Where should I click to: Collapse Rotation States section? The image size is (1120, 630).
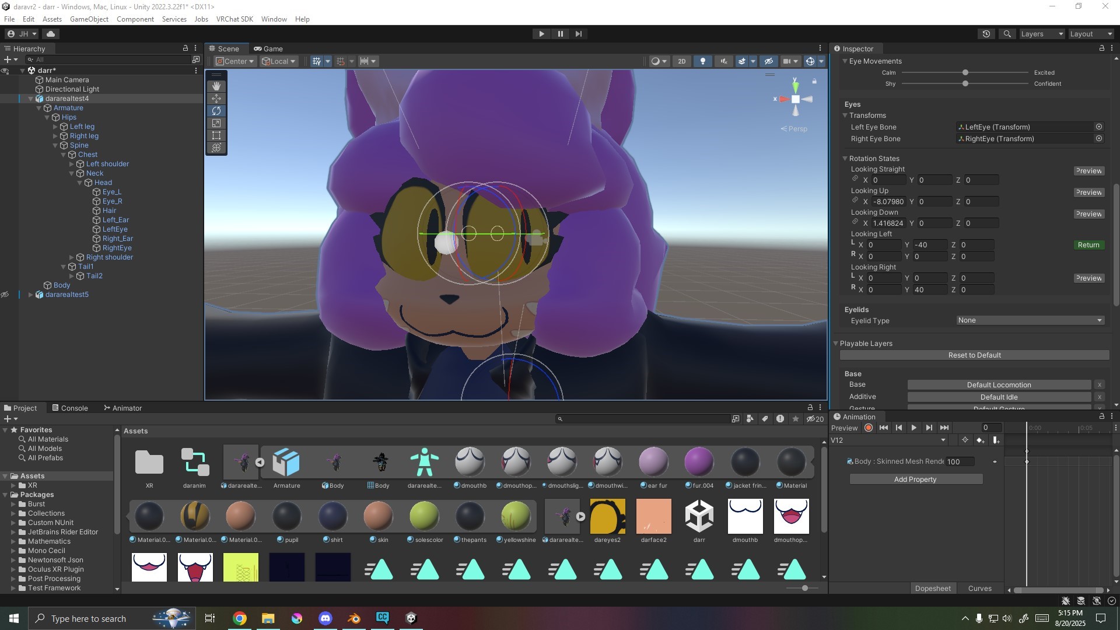[x=845, y=159]
